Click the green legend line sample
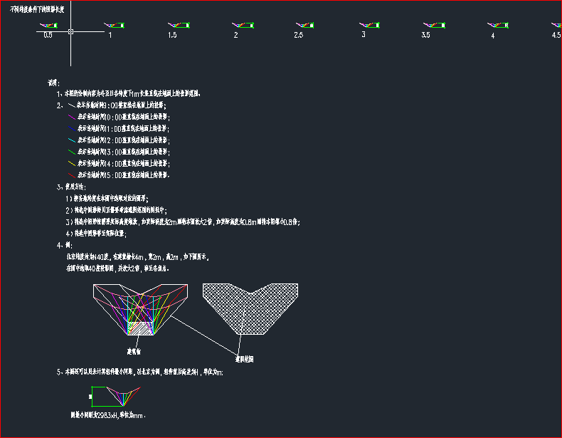The width and height of the screenshot is (562, 438). pos(70,152)
